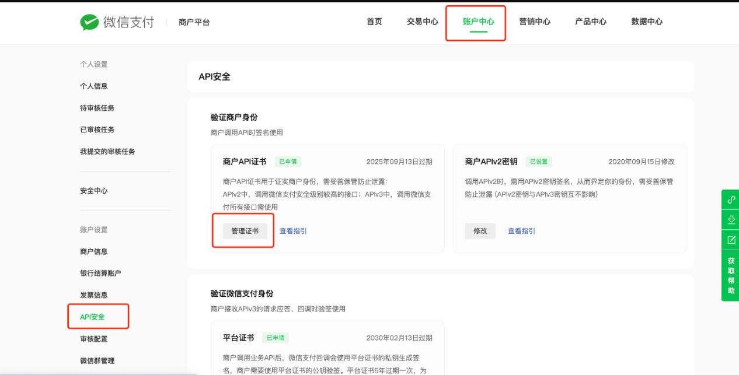Select 个人信息 in the sidebar
This screenshot has width=739, height=375.
point(94,86)
